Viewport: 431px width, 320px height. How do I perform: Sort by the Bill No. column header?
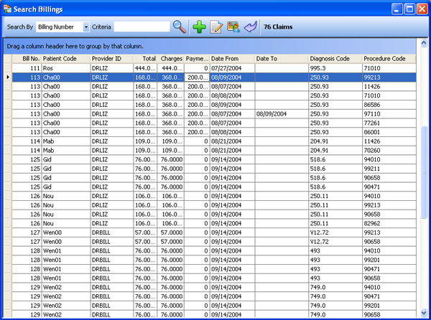pos(30,58)
